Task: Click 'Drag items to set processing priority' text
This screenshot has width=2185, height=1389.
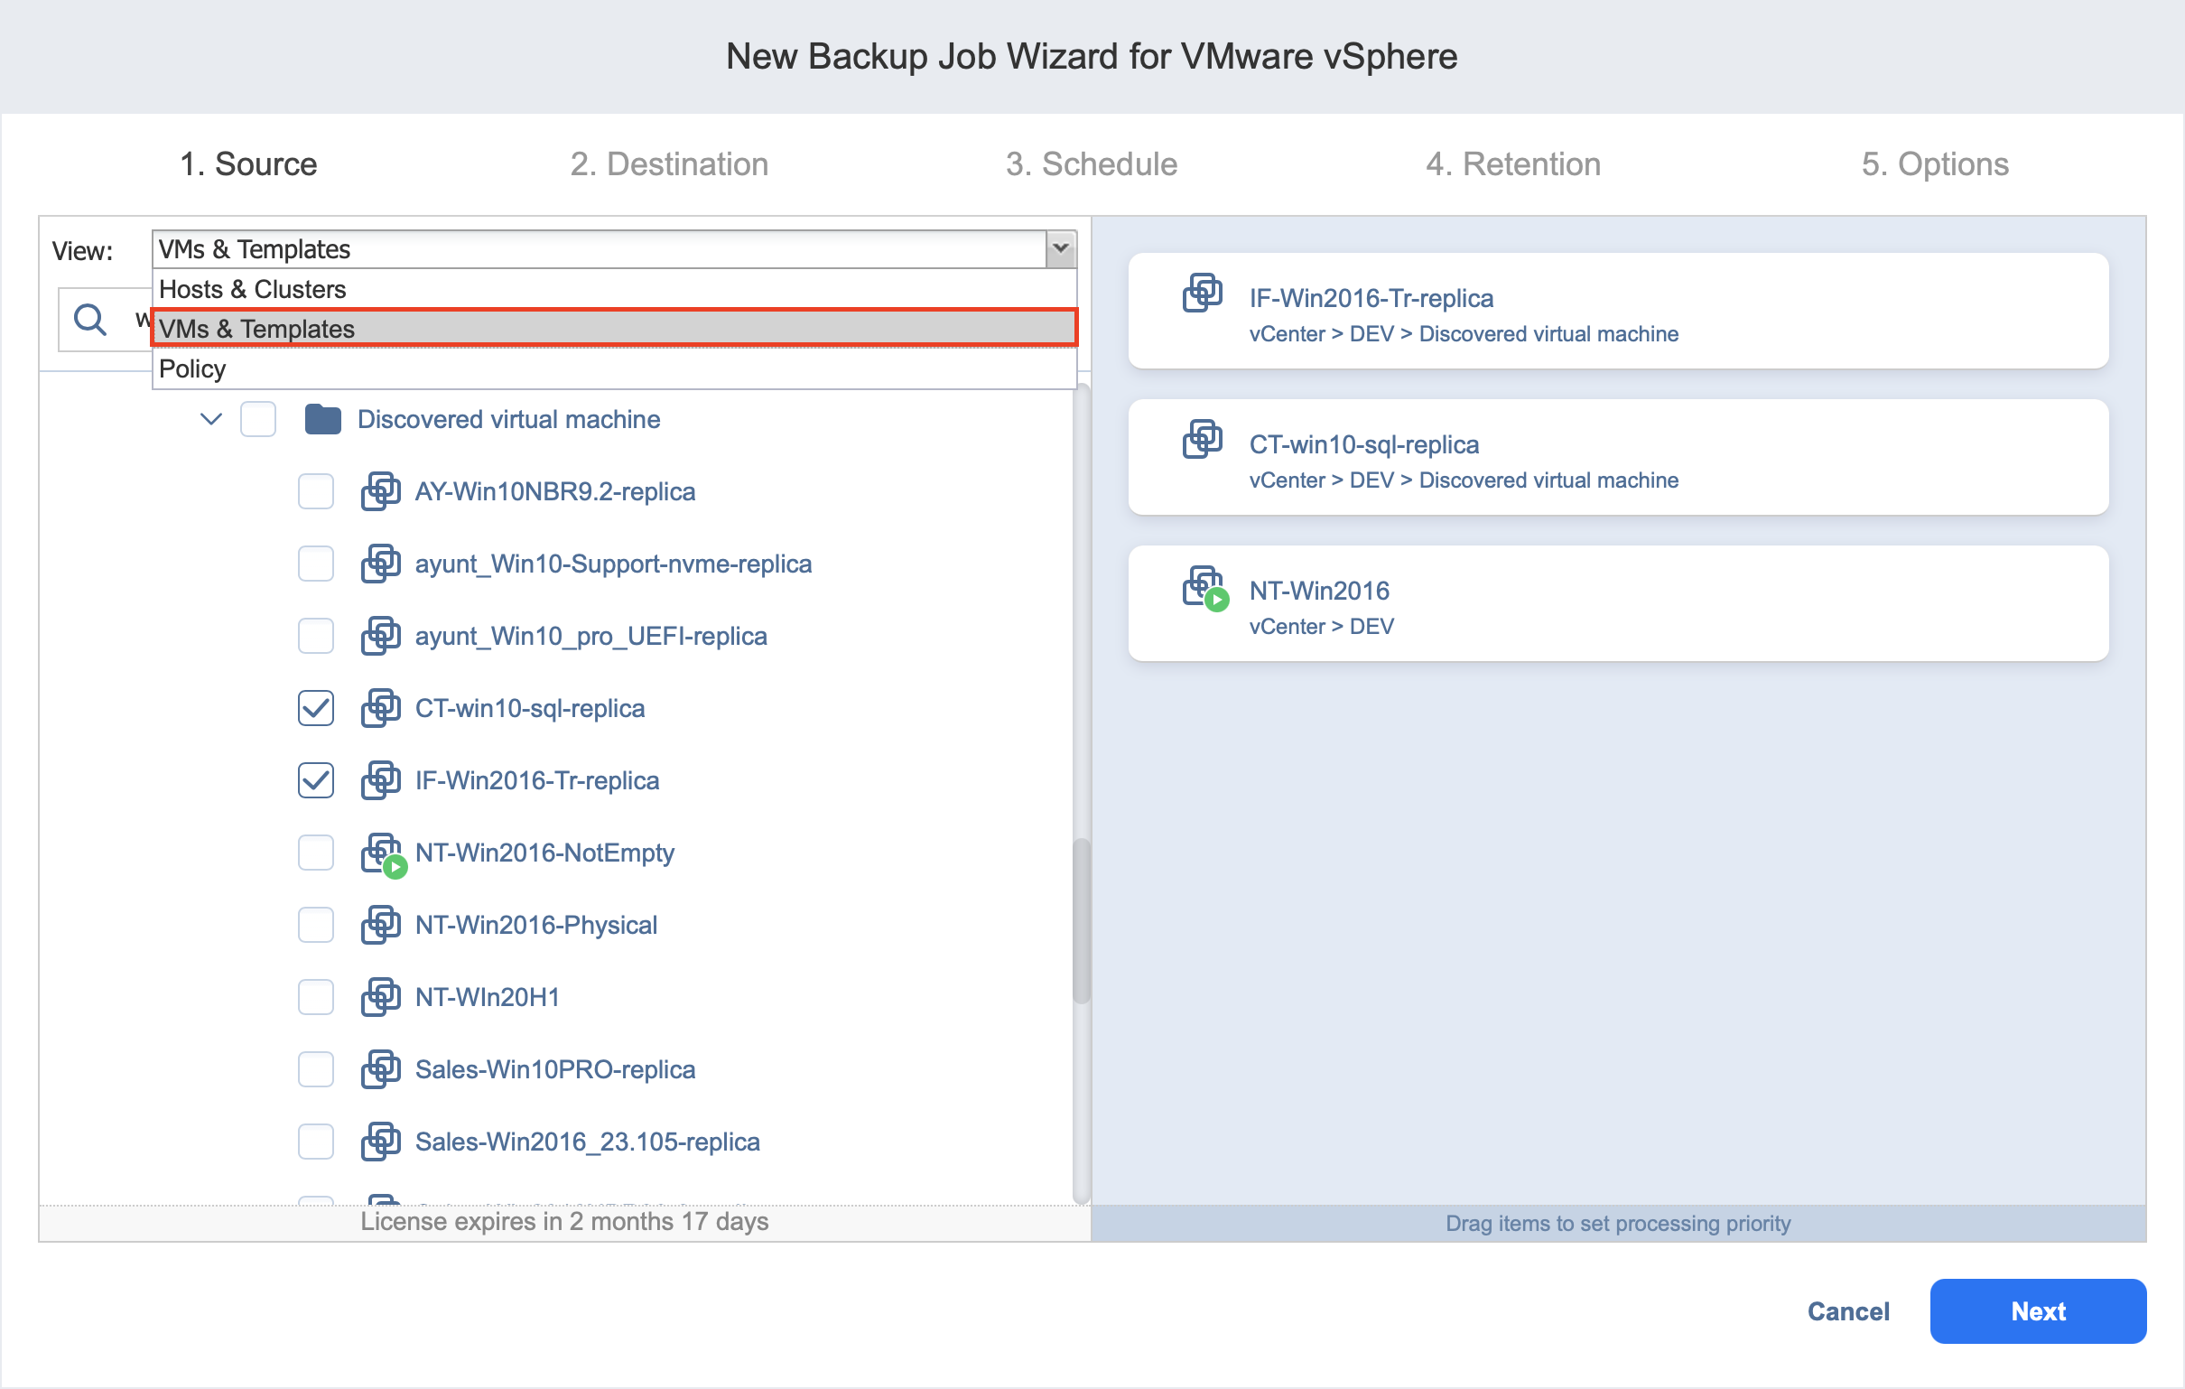Action: pos(1618,1224)
